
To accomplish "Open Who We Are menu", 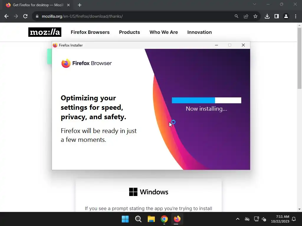I will (x=164, y=32).
